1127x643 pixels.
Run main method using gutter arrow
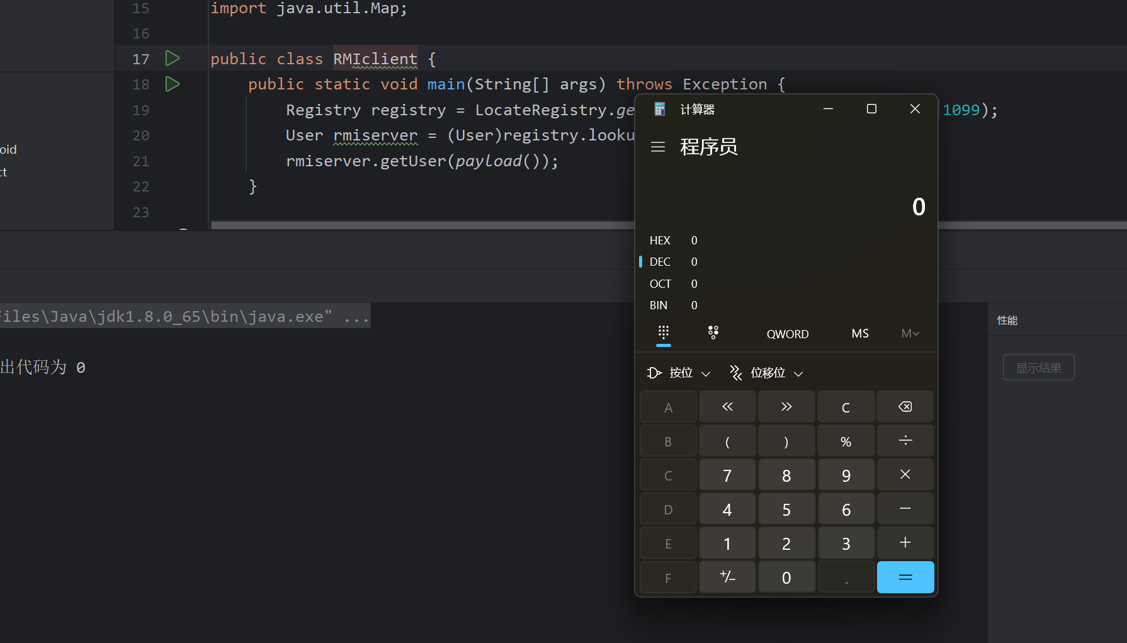tap(172, 84)
